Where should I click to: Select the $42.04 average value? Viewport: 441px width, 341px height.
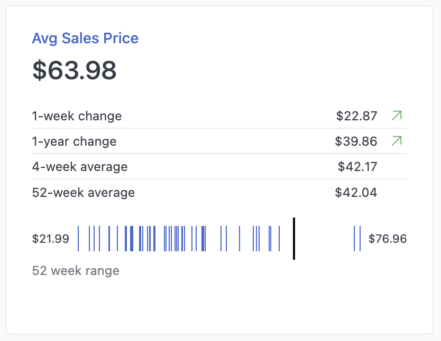pos(356,192)
